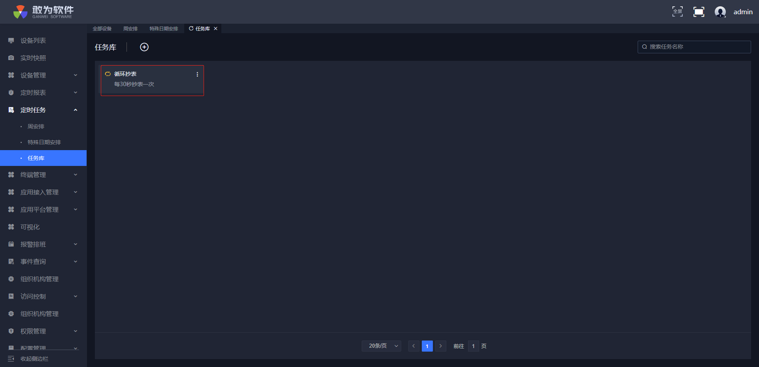Viewport: 759px width, 367px height.
Task: Click the Ganwei Software logo
Action: coord(43,12)
